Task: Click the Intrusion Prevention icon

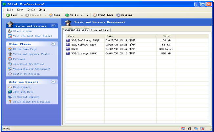Action: coord(10,64)
